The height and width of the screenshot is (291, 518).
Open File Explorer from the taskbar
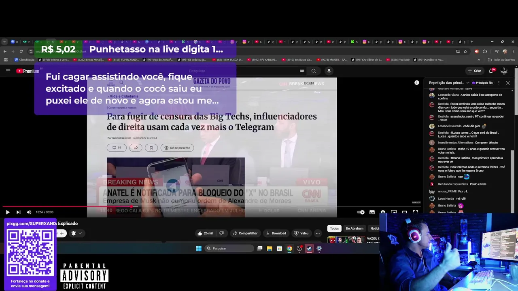pyautogui.click(x=270, y=249)
